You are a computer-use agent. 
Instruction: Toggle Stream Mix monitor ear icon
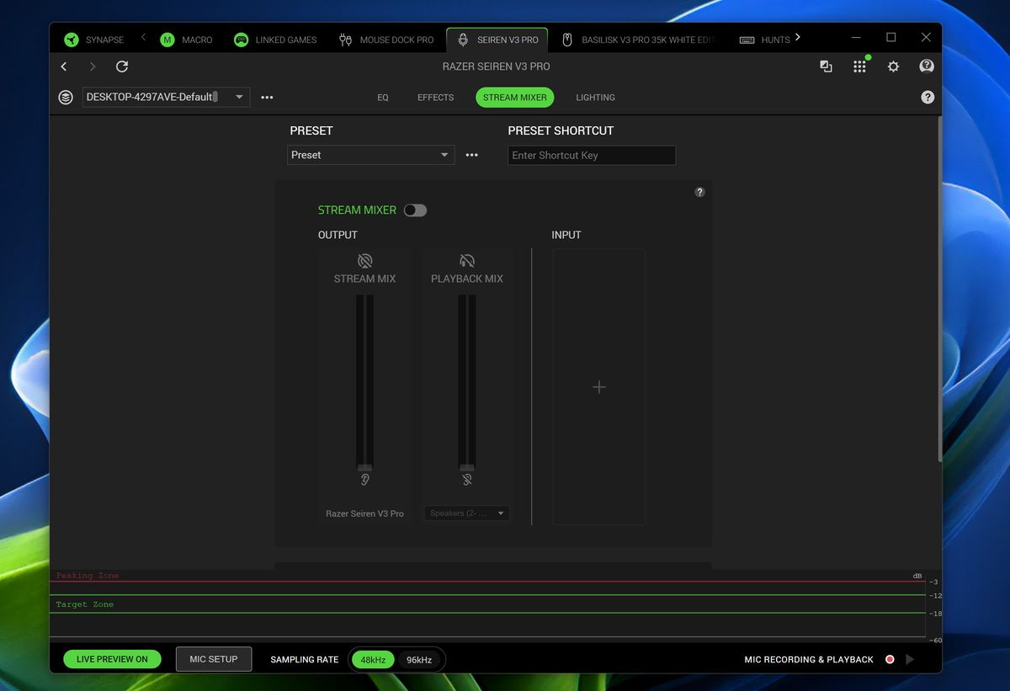click(x=364, y=480)
